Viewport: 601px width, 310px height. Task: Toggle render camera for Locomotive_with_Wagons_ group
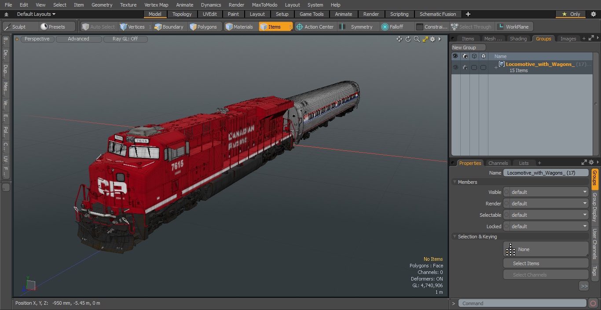tap(465, 67)
